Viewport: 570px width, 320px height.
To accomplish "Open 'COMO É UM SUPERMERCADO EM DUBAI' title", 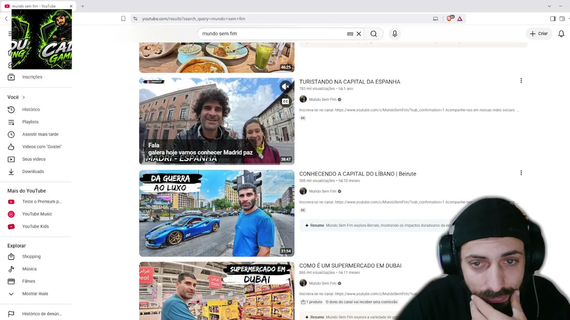I will click(350, 266).
